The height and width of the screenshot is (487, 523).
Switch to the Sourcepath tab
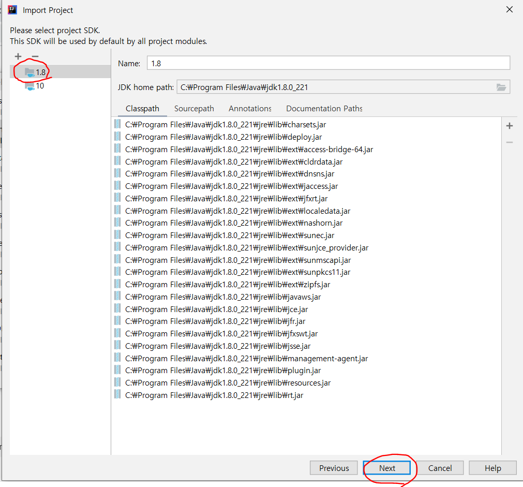pos(194,109)
